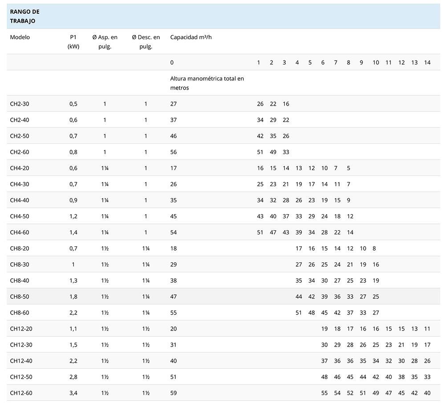Click capacity column header 5
Screen dimensions: 445x408
coord(310,62)
